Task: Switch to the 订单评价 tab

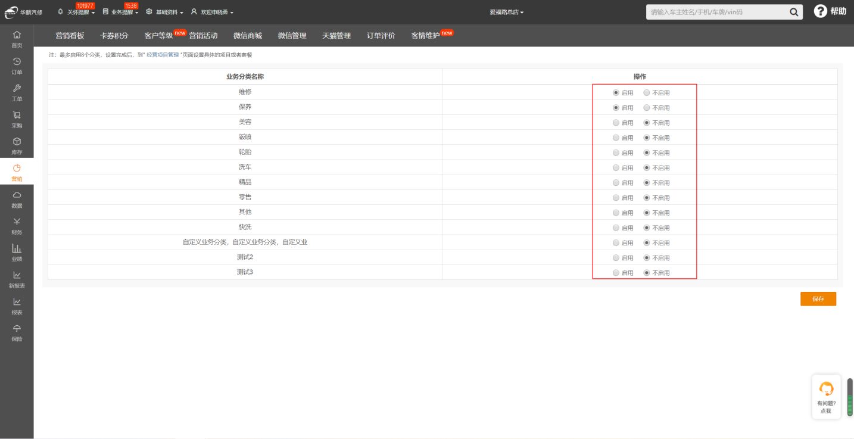Action: 381,36
